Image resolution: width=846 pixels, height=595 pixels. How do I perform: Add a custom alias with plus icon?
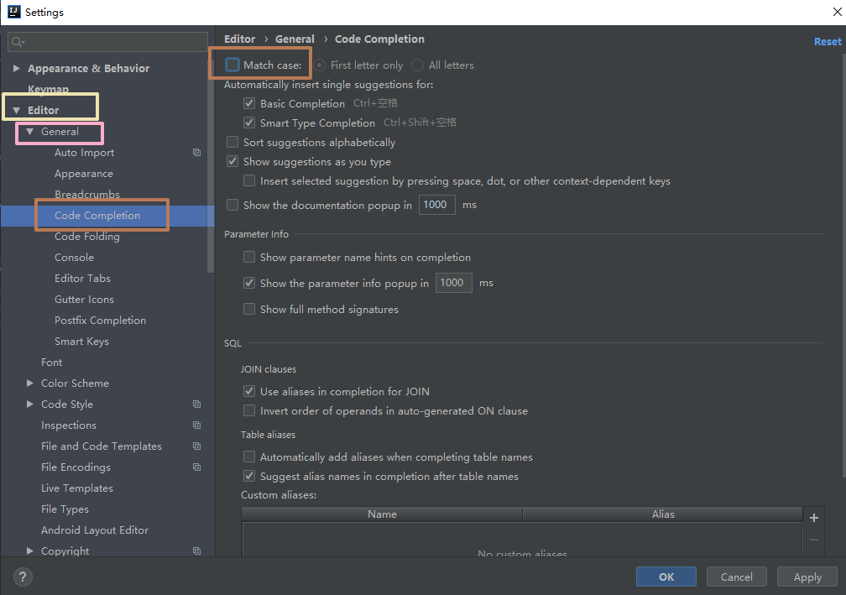(813, 518)
